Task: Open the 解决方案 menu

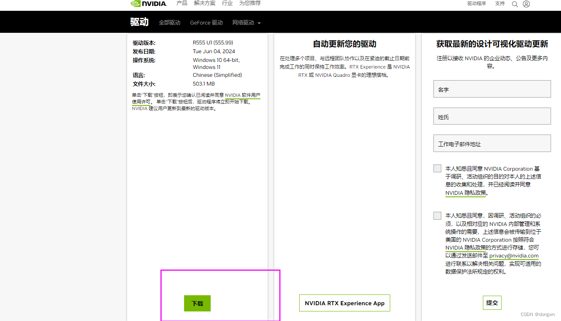Action: pyautogui.click(x=204, y=3)
